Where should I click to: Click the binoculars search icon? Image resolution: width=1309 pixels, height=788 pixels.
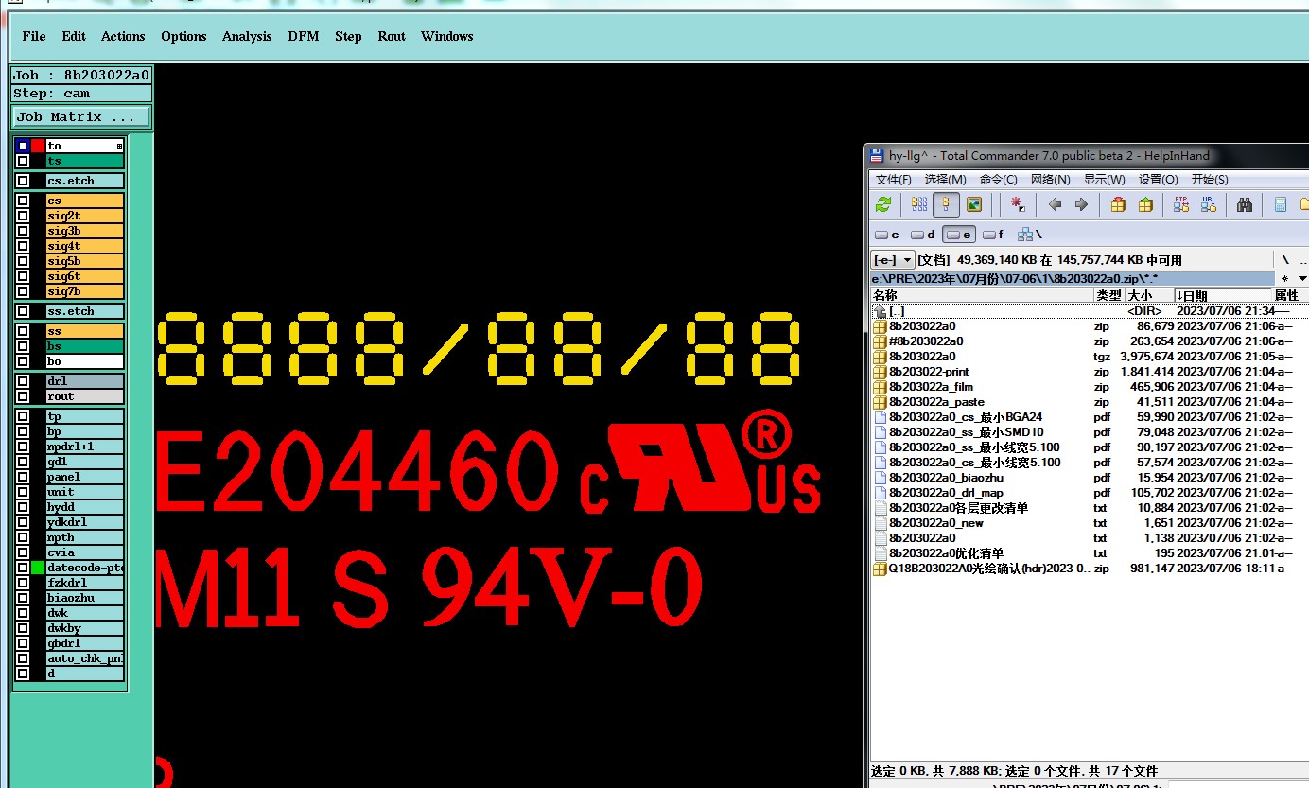point(1245,204)
